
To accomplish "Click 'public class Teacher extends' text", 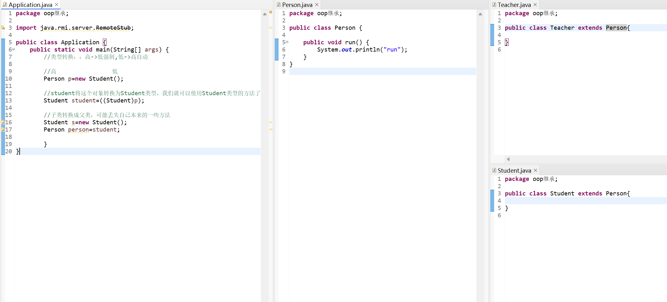I will coord(553,28).
